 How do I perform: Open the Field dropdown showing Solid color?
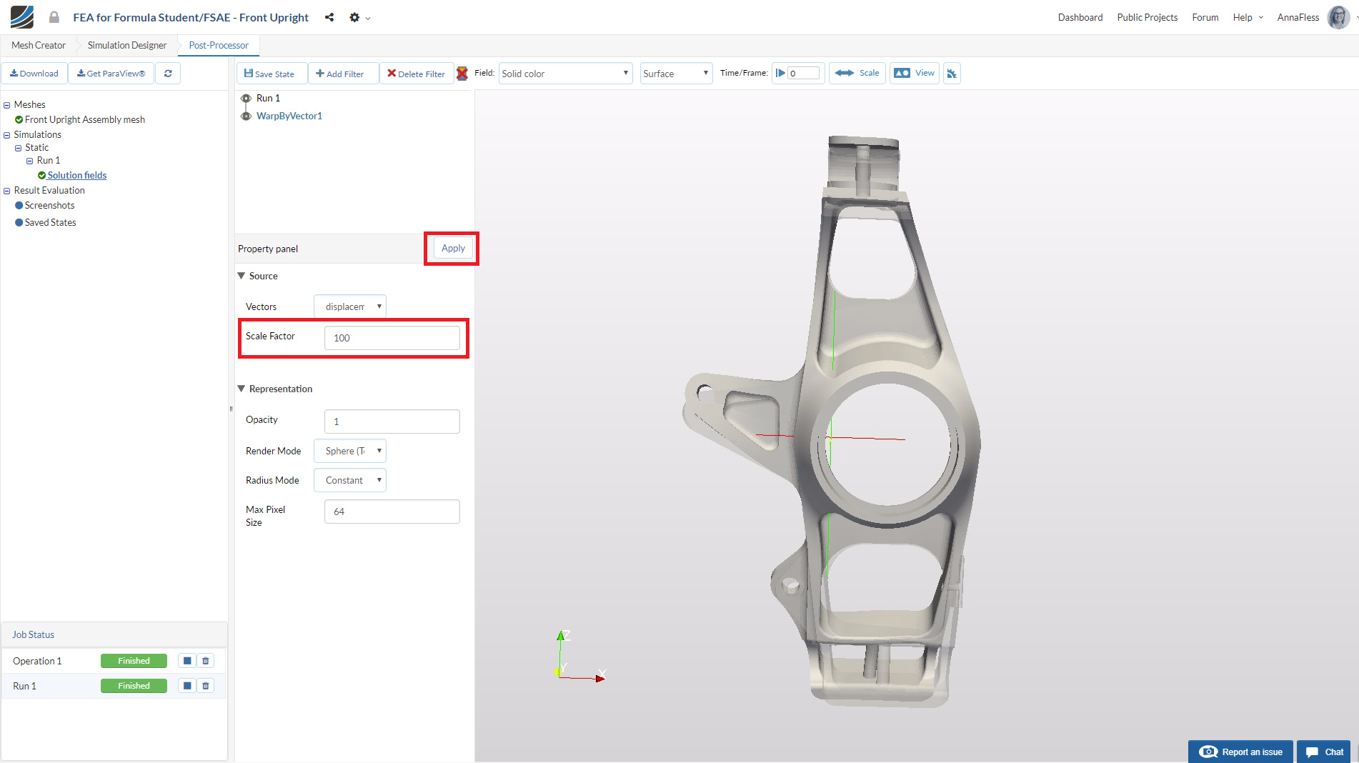pos(564,74)
